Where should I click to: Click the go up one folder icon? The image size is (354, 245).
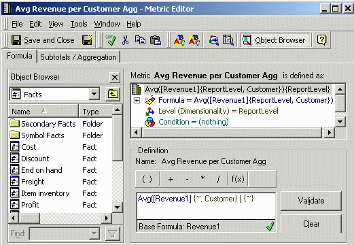coord(113,94)
